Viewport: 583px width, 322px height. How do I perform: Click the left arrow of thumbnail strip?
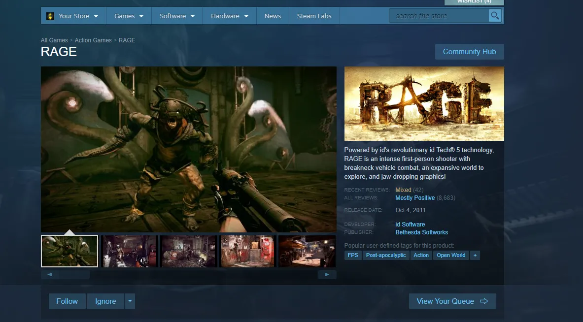coord(50,274)
